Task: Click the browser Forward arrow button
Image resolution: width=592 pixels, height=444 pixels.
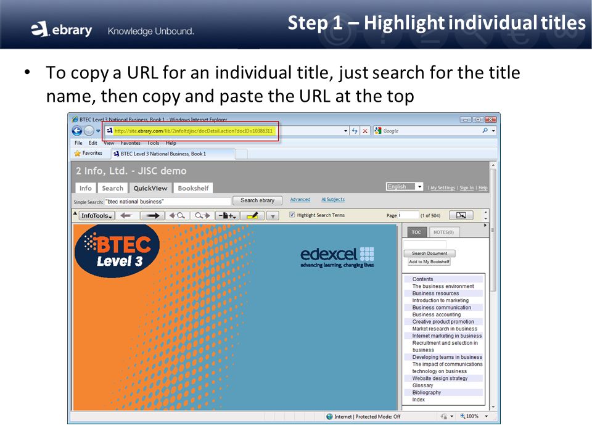Action: (89, 131)
